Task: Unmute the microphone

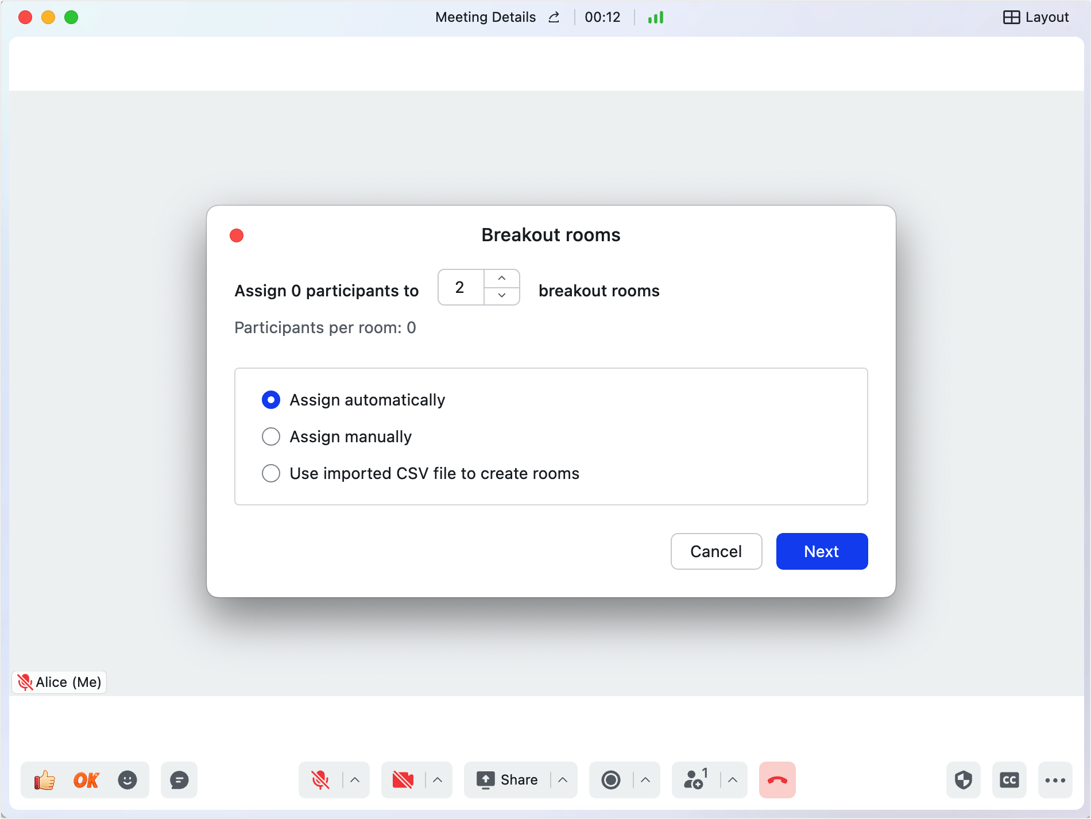Action: coord(320,780)
